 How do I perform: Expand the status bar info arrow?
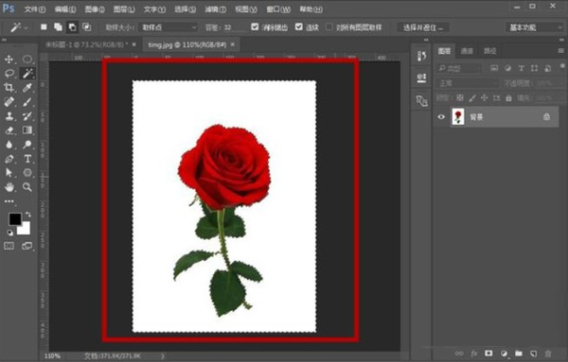162,355
